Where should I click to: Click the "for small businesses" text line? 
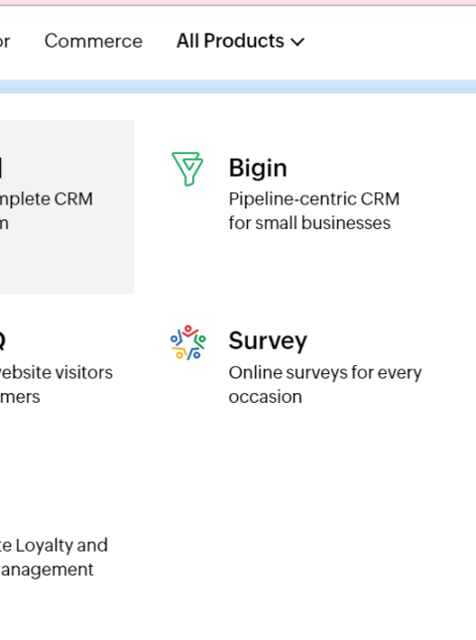click(309, 223)
